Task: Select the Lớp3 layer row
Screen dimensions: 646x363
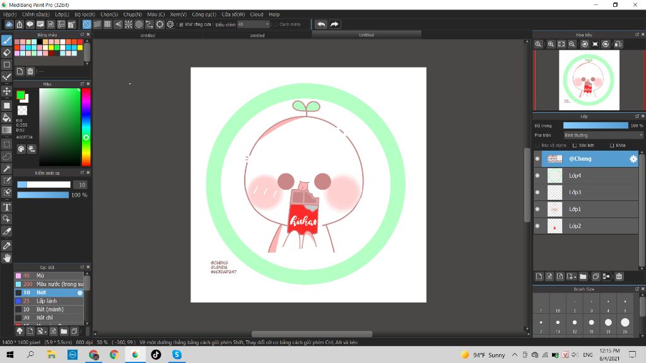Action: point(586,193)
